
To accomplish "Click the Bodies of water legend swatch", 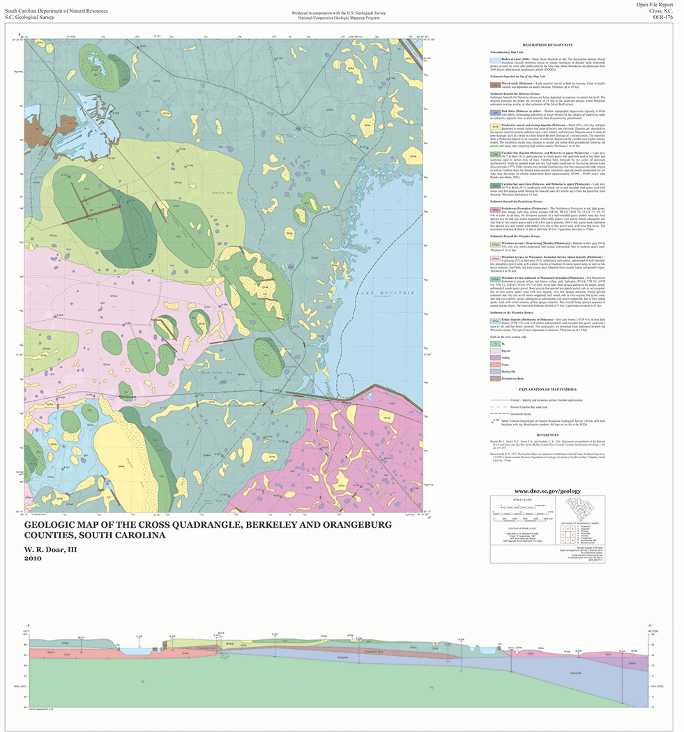I will point(494,61).
